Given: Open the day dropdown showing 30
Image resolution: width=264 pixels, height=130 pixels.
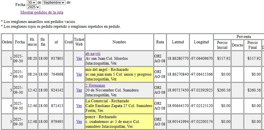Looking at the screenshot, I should pyautogui.click(x=32, y=3).
